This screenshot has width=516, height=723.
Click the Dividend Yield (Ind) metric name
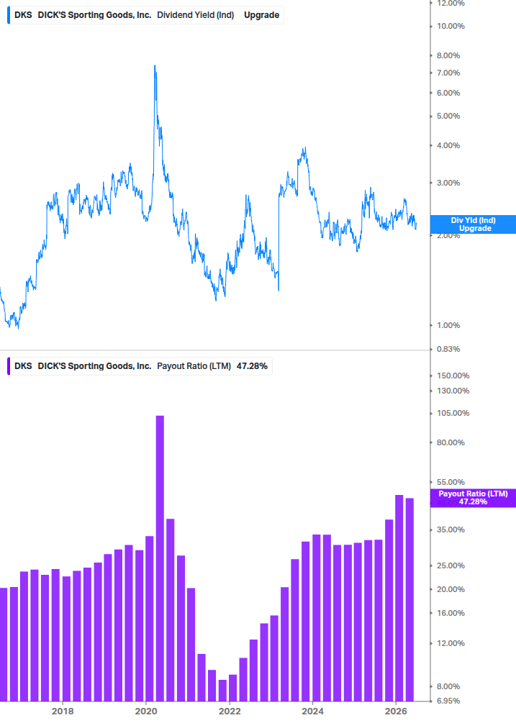click(196, 15)
